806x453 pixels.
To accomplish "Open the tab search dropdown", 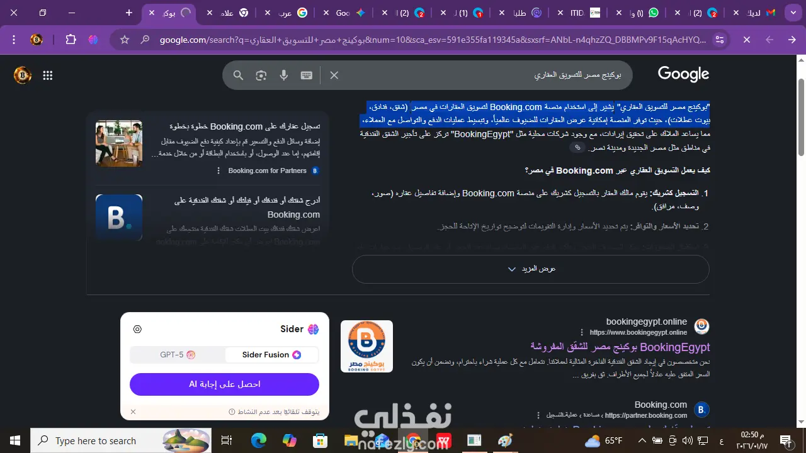I will tap(793, 13).
